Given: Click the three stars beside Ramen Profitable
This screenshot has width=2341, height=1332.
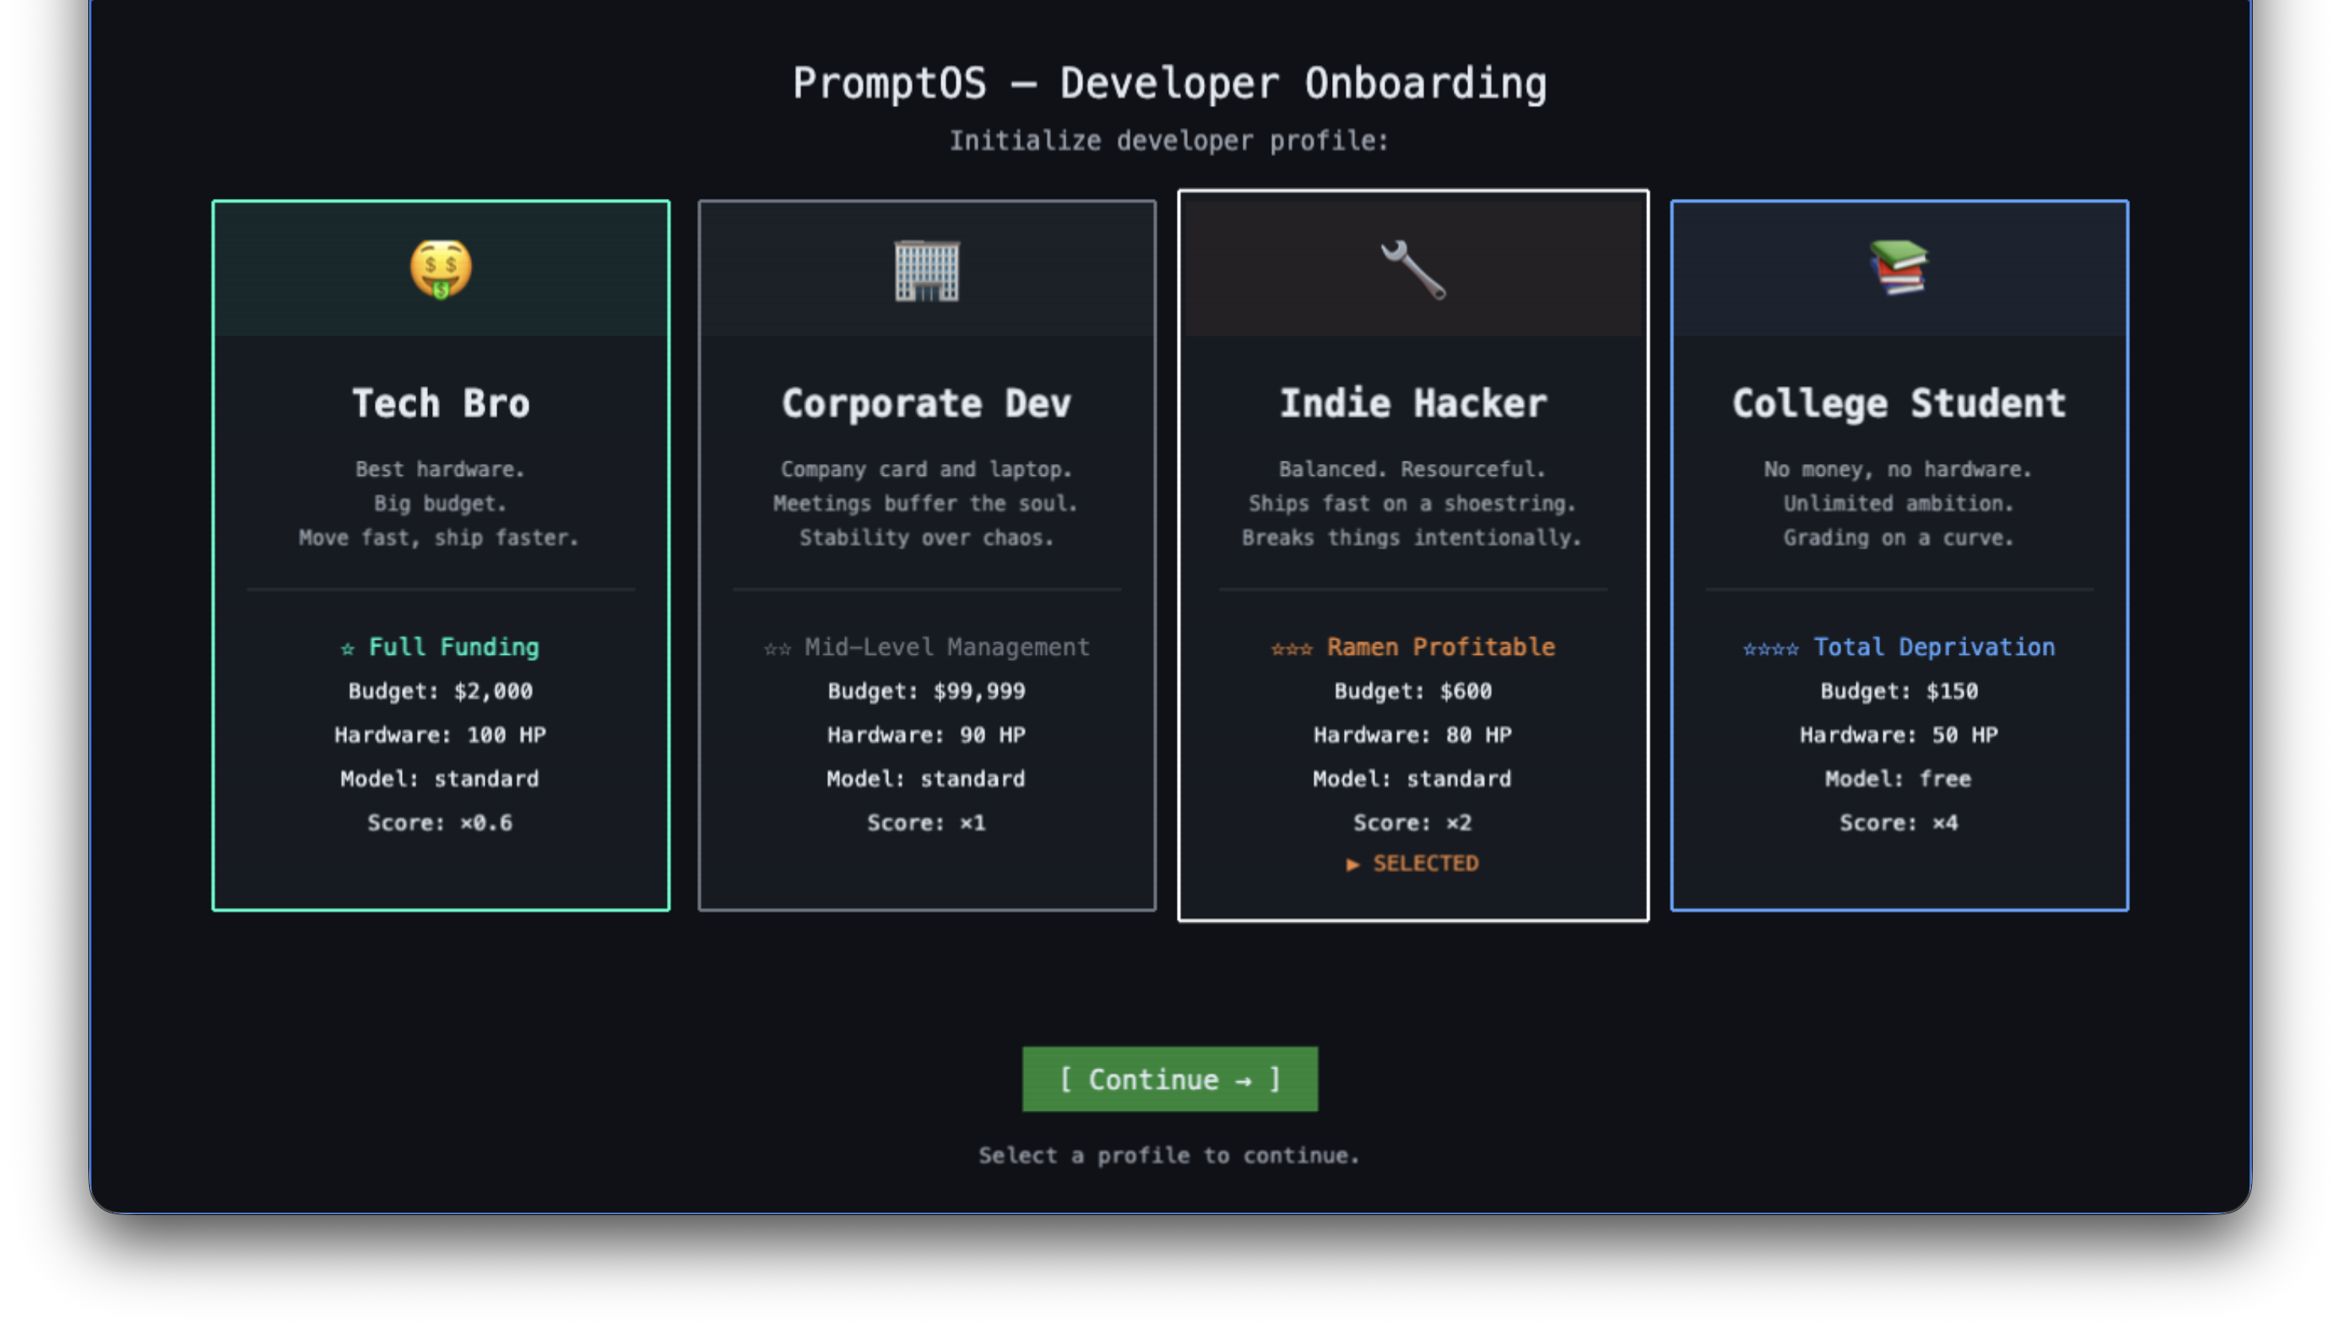Looking at the screenshot, I should 1291,648.
